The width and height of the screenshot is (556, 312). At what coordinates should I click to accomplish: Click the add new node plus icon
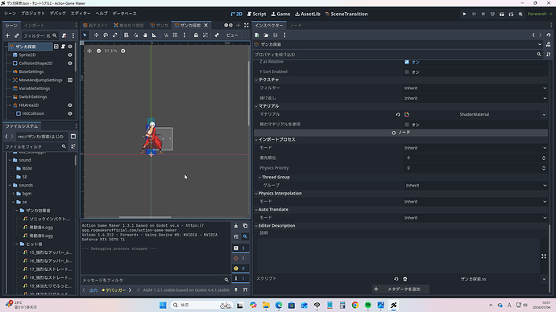click(7, 35)
